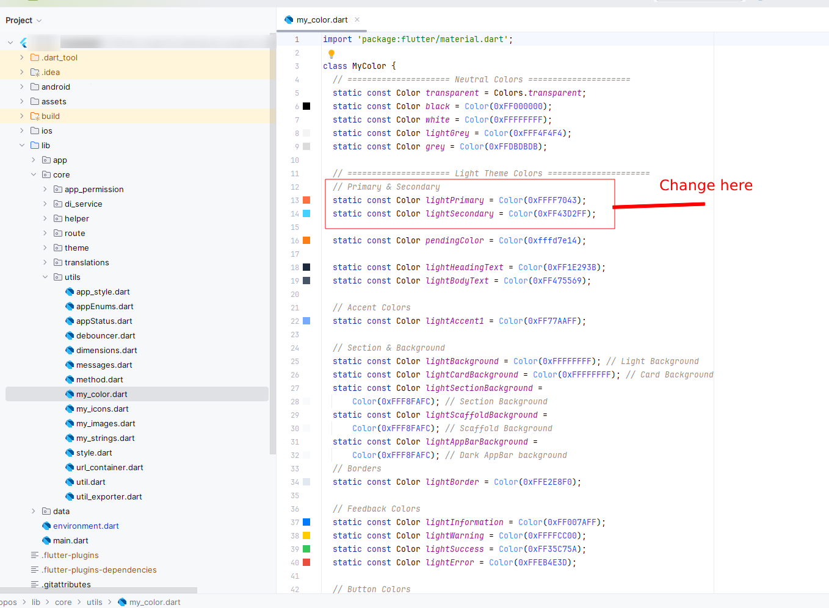Collapse the lib folder chevron
This screenshot has height=608, width=829.
(x=22, y=145)
